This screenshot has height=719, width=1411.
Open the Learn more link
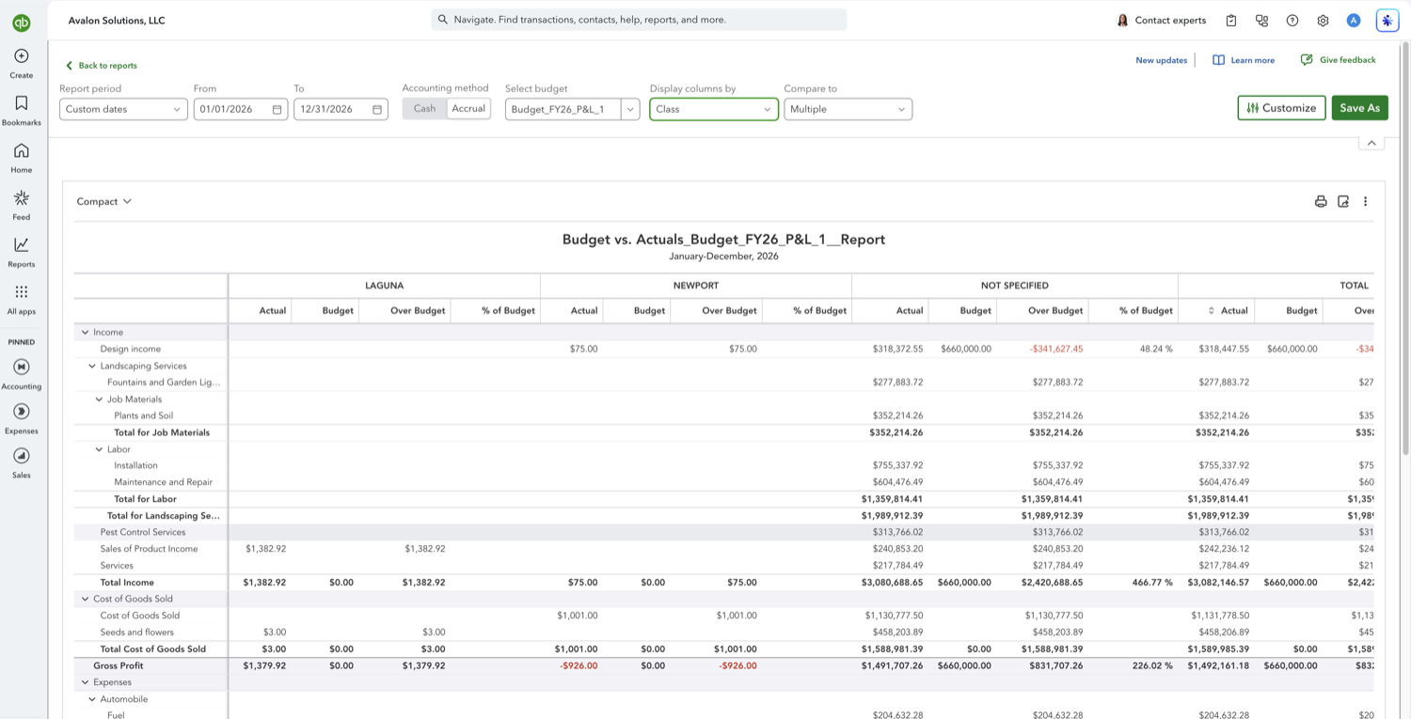click(1244, 60)
